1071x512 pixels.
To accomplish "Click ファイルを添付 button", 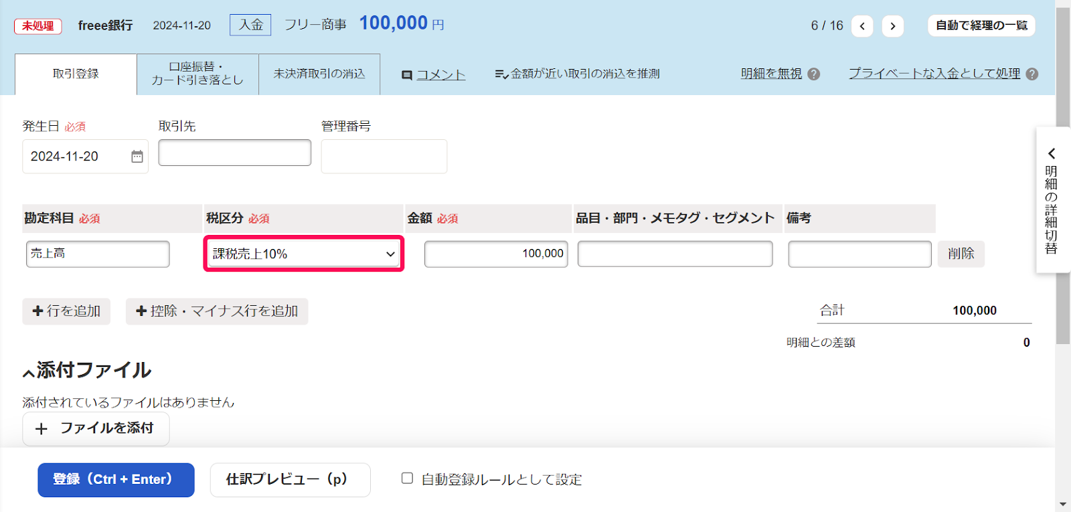I will (x=96, y=429).
